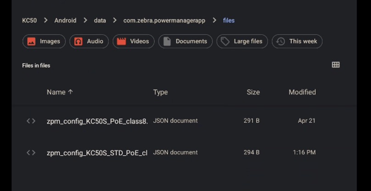Screen dimensions: 371x191
Task: Click the code icon beside zpm_config_KC50S_STD_PoE file
Action: pos(31,152)
